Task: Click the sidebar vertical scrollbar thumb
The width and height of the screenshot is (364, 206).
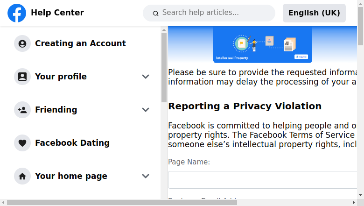Action: pyautogui.click(x=164, y=68)
